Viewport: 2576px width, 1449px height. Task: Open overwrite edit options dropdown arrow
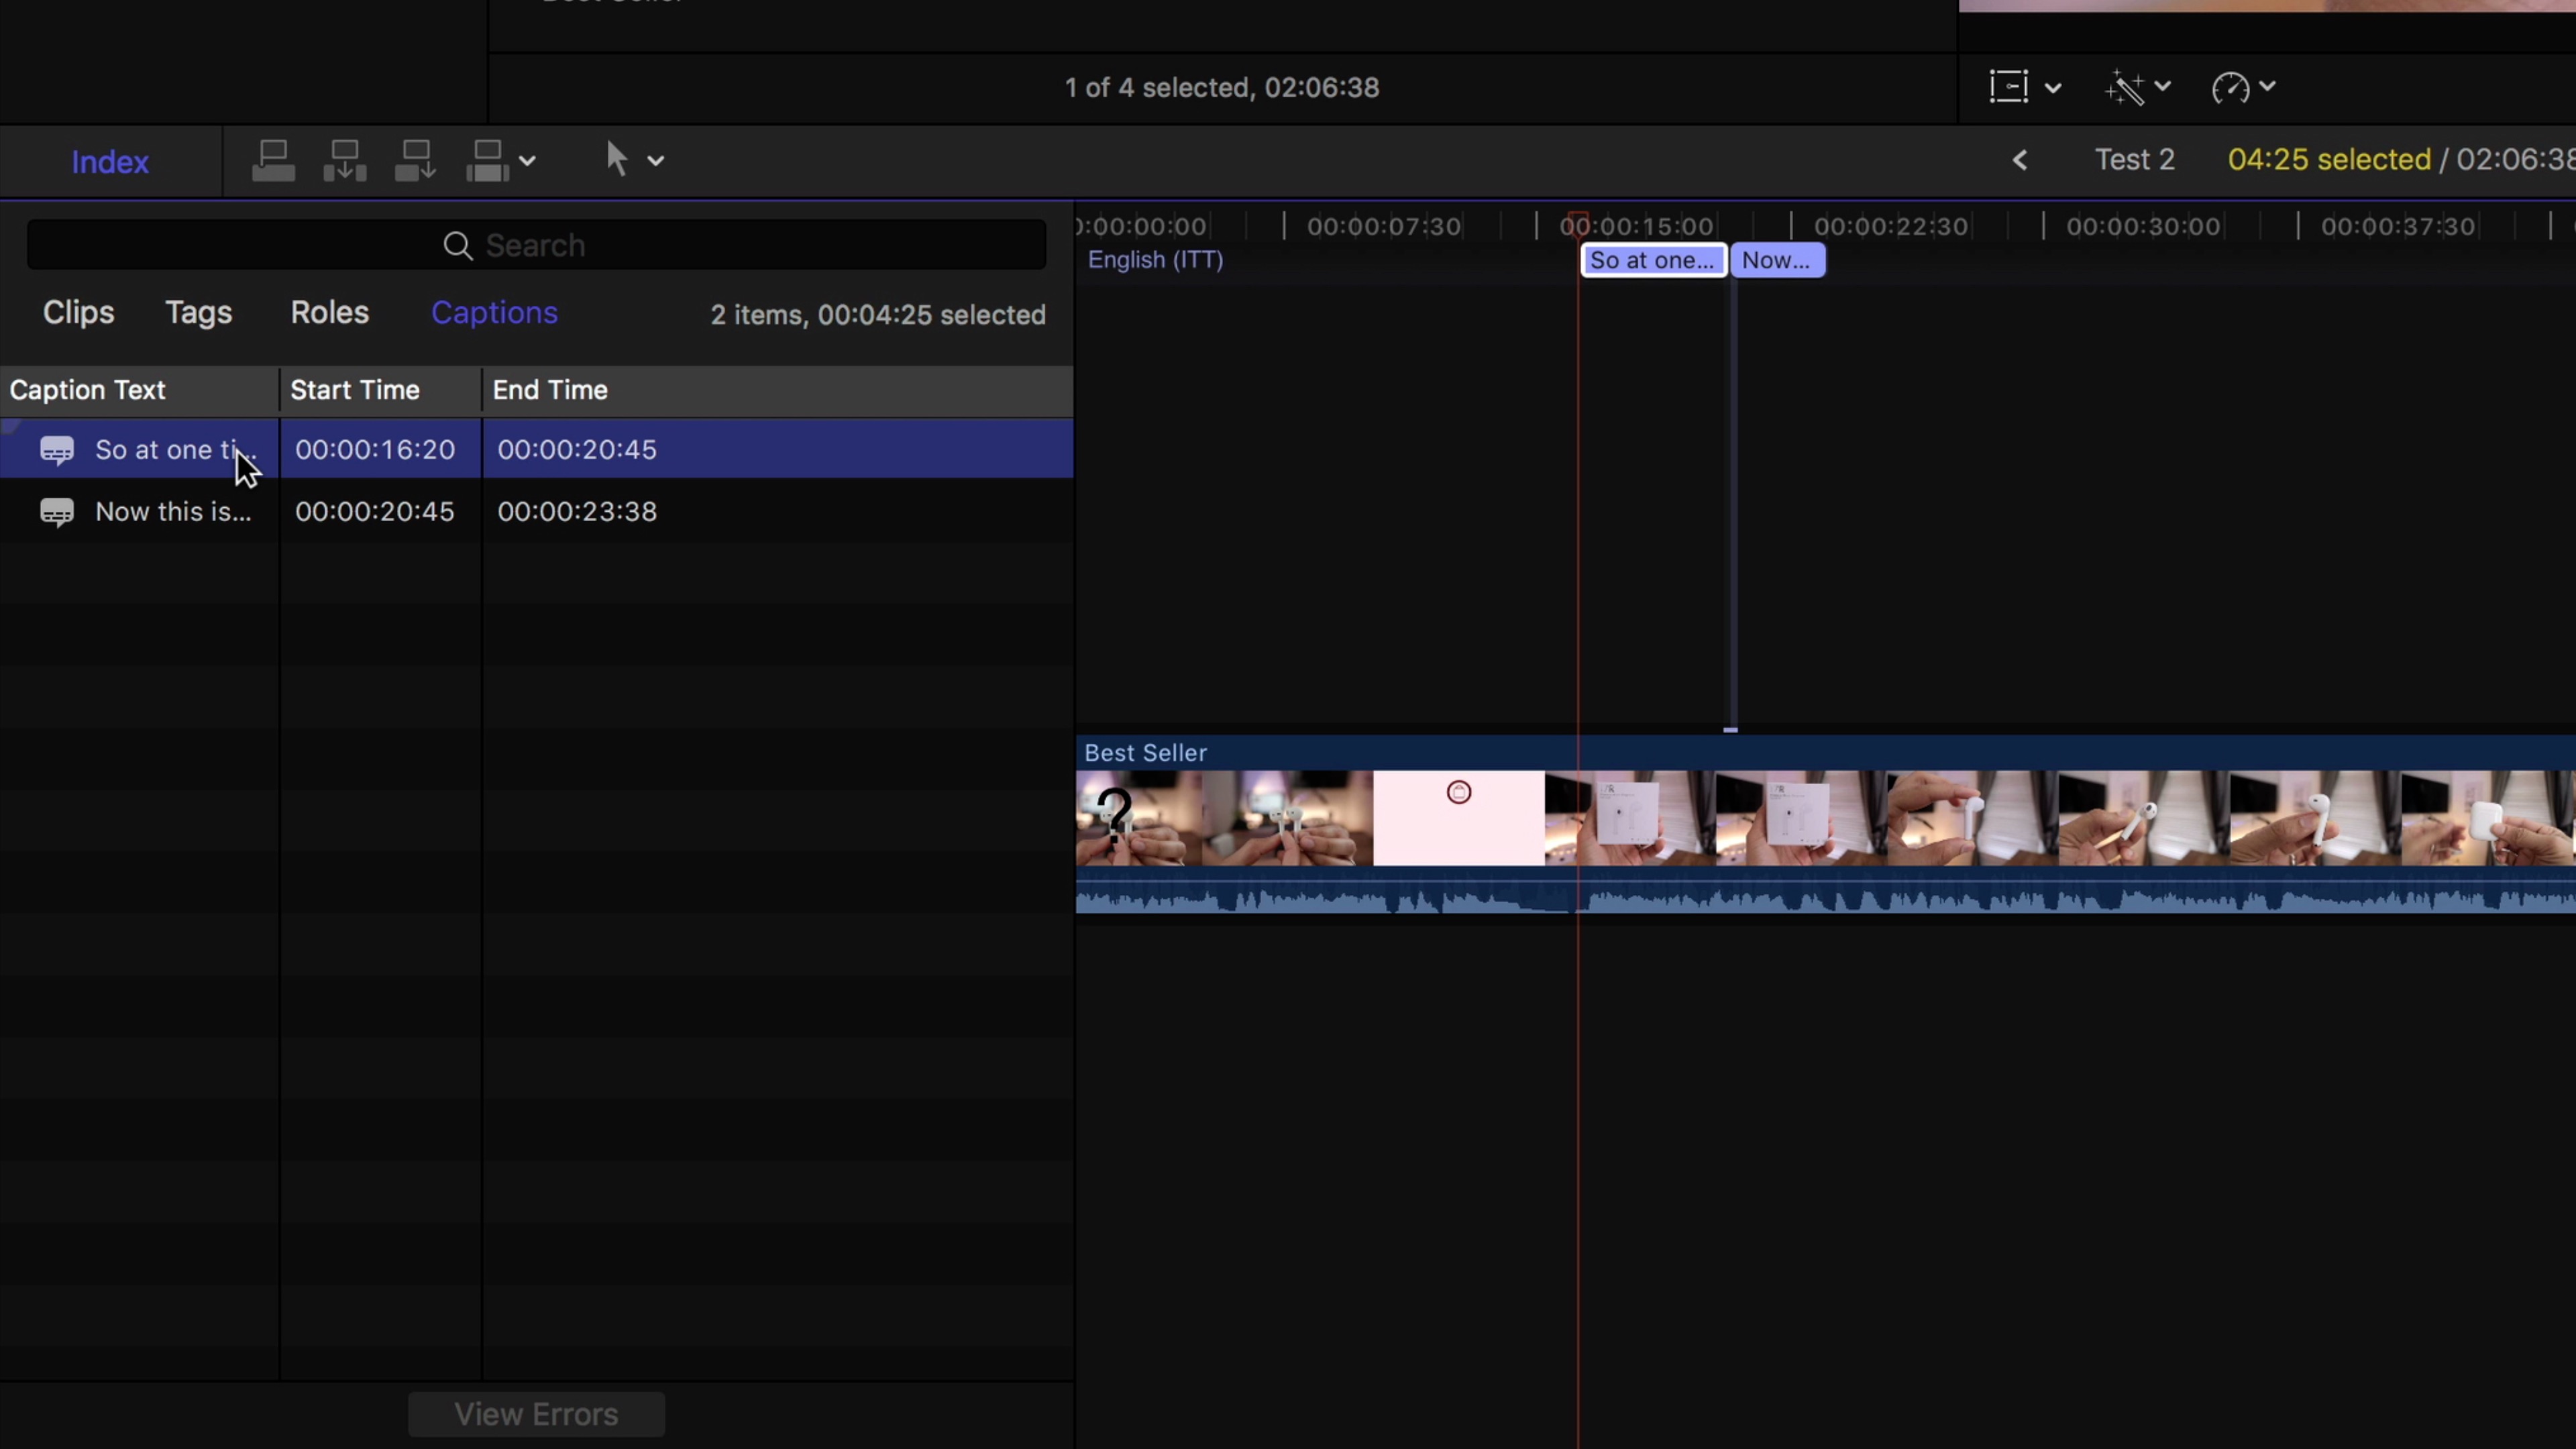click(x=527, y=160)
